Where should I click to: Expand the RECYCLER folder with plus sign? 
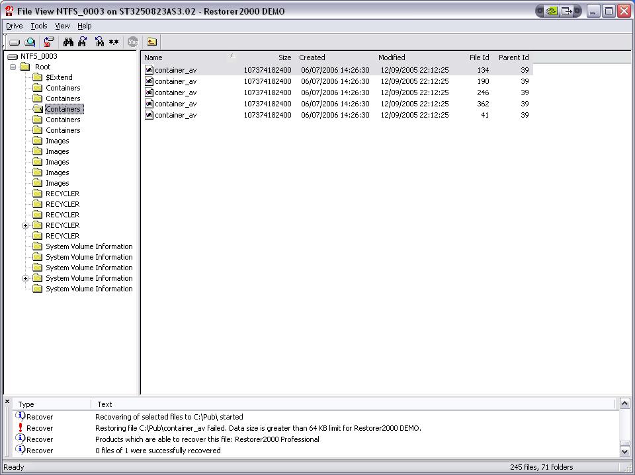click(25, 225)
